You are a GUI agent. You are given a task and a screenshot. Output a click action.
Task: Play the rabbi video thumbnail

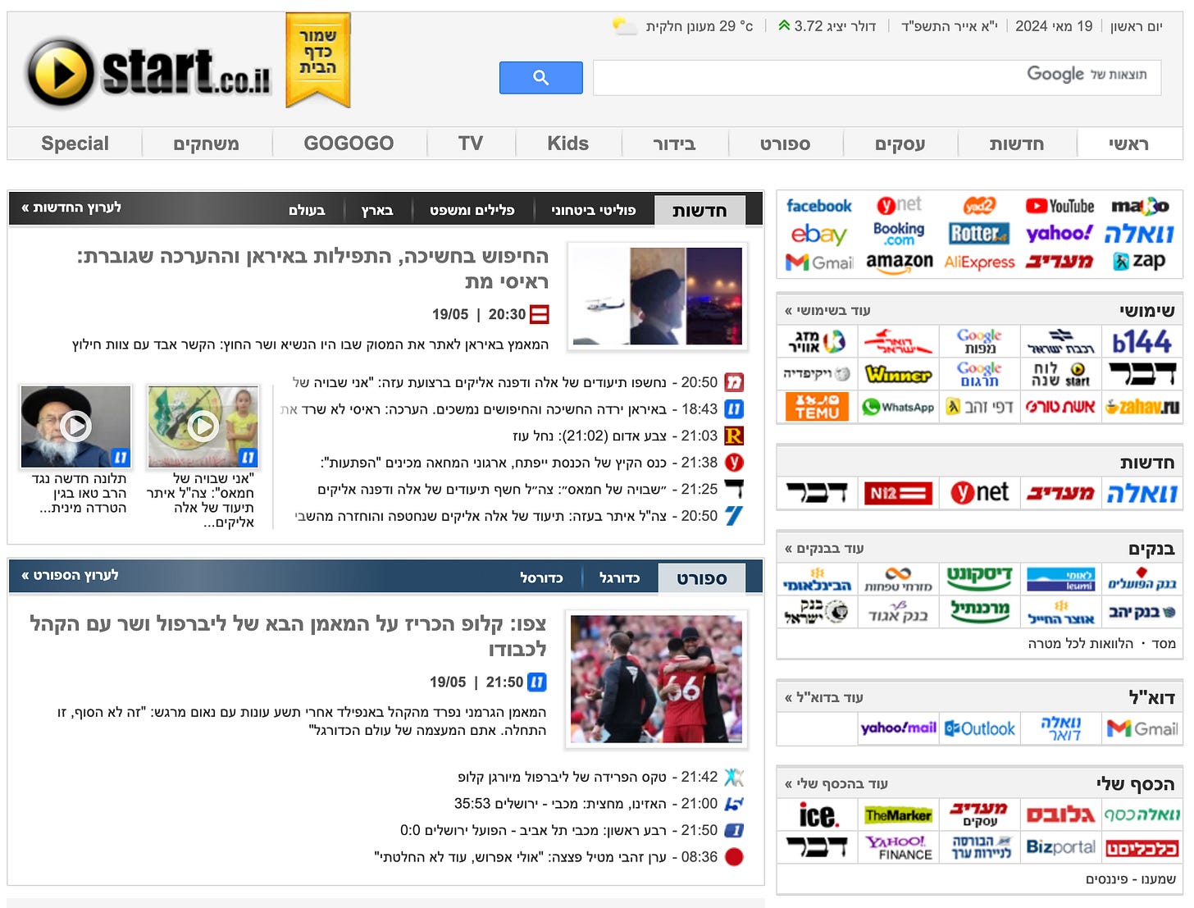(x=75, y=426)
